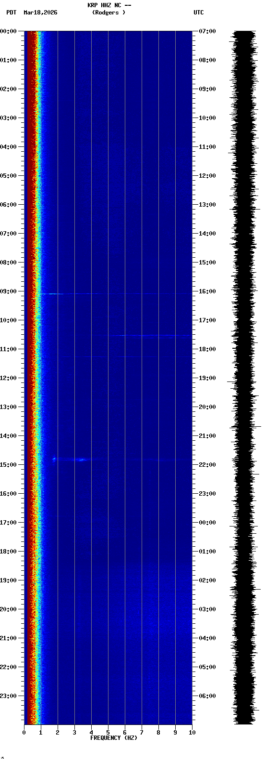Click the 03:00 UTC time label
This screenshot has width=265, height=763.
click(207, 609)
